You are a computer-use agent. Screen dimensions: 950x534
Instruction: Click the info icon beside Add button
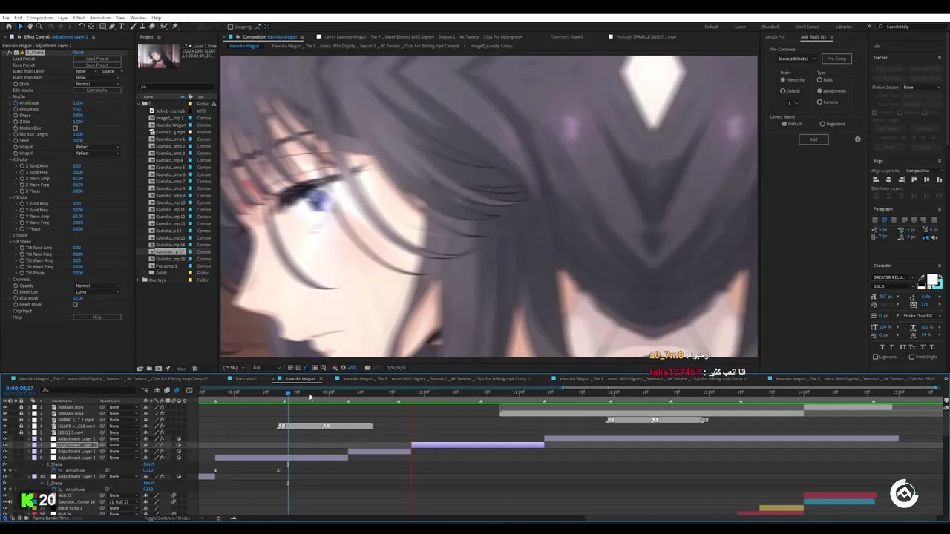[857, 139]
